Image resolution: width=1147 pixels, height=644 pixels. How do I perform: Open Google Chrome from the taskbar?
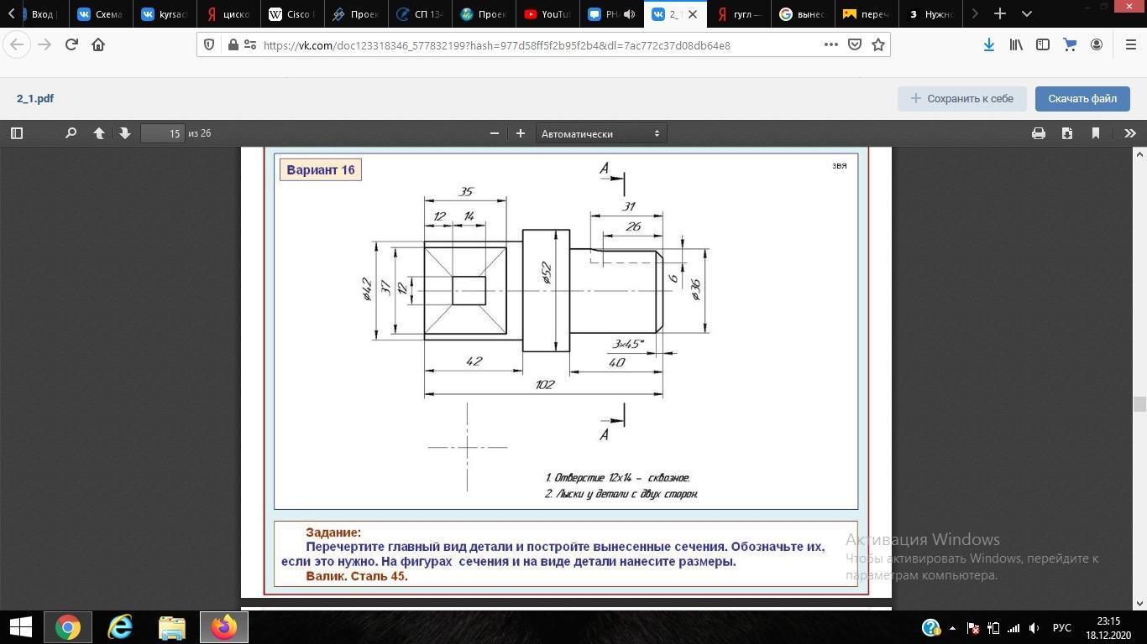pos(68,627)
